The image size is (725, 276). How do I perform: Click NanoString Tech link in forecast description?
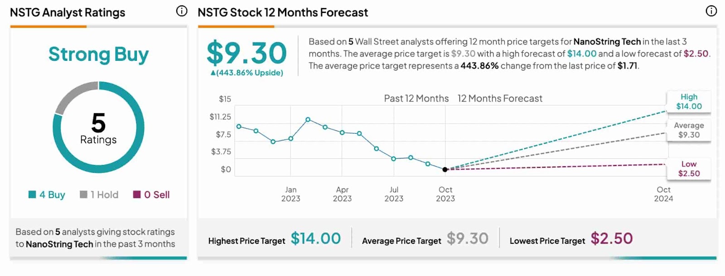[x=607, y=42]
